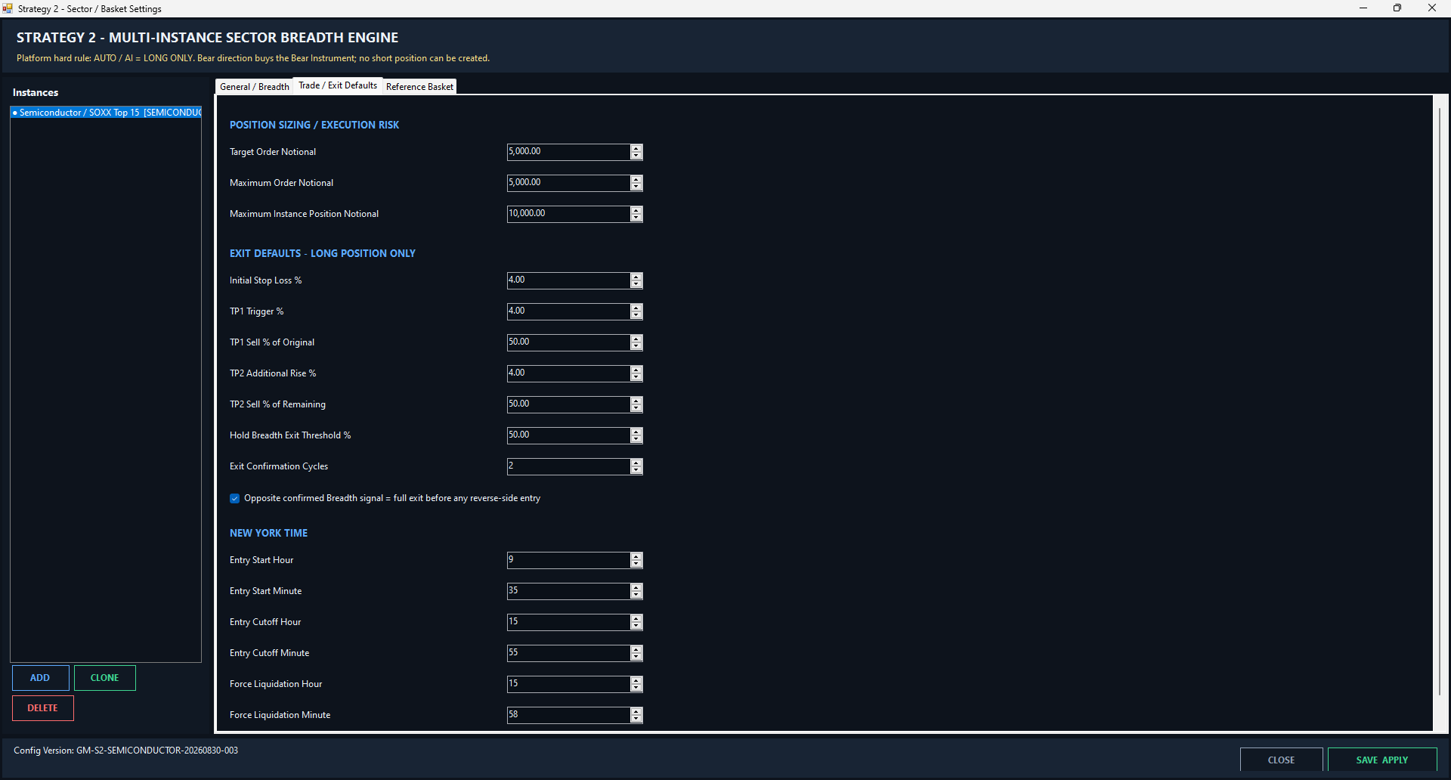1451x780 pixels.
Task: Click Target Order Notional spinner arrows
Action: point(636,152)
